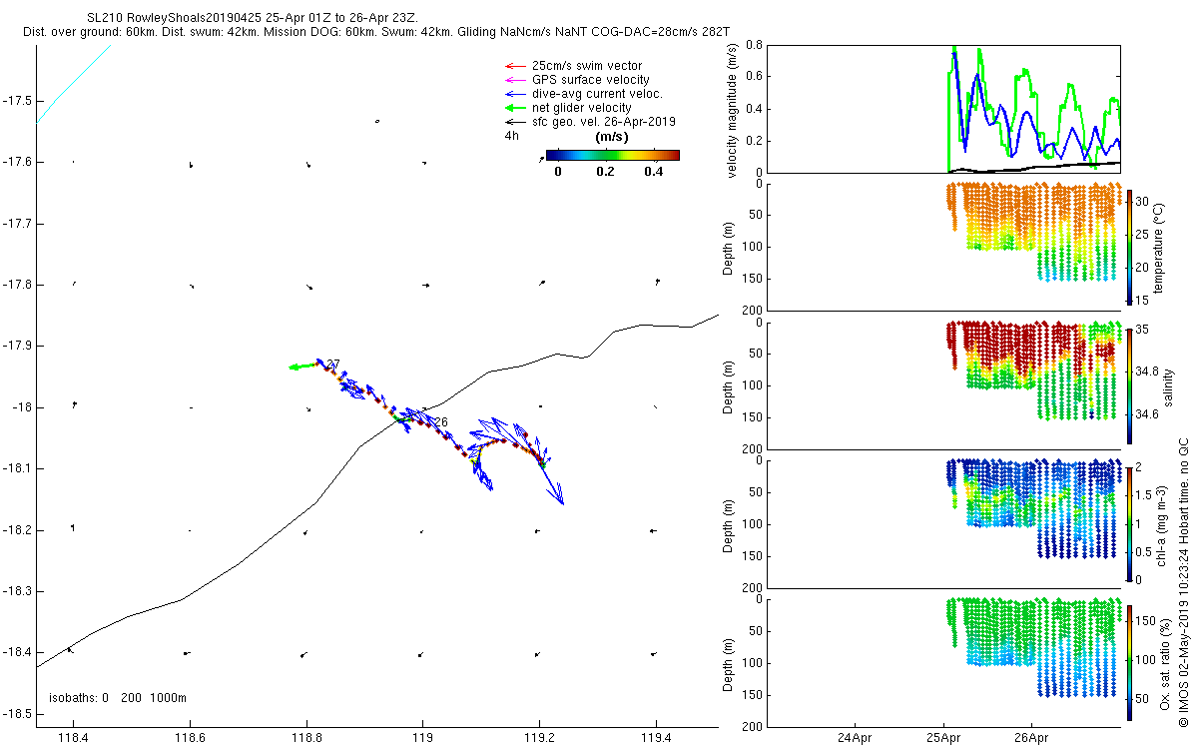This screenshot has height=749, width=1198.
Task: Click the magenta GPS surface velocity legend arrow
Action: tap(515, 79)
